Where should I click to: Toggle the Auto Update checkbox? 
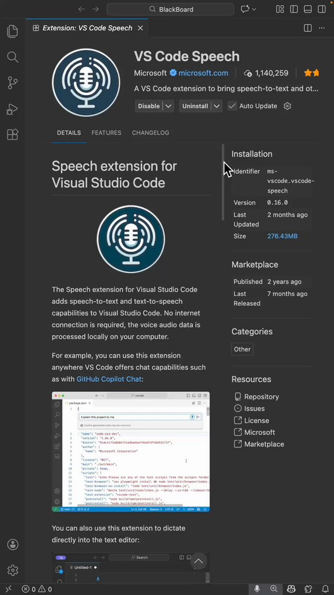232,106
